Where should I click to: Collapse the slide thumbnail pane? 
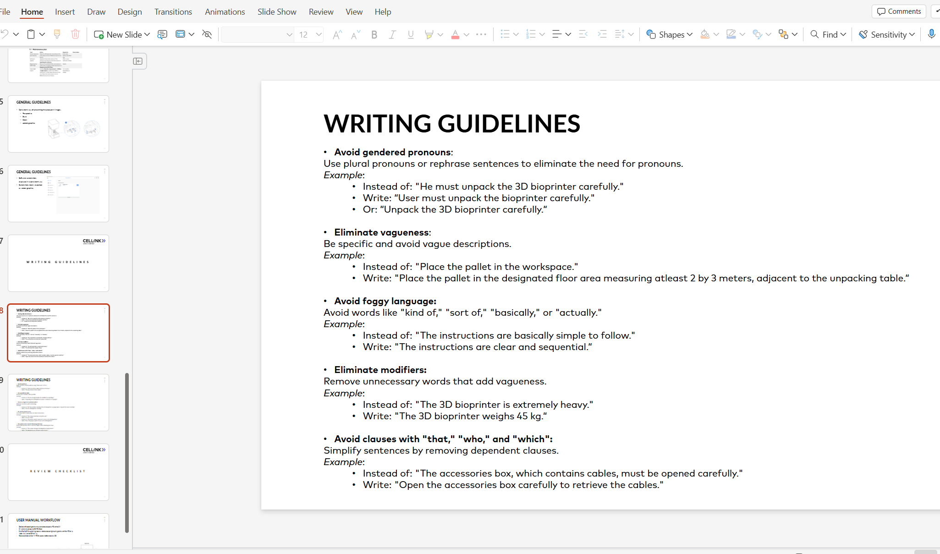coord(139,61)
